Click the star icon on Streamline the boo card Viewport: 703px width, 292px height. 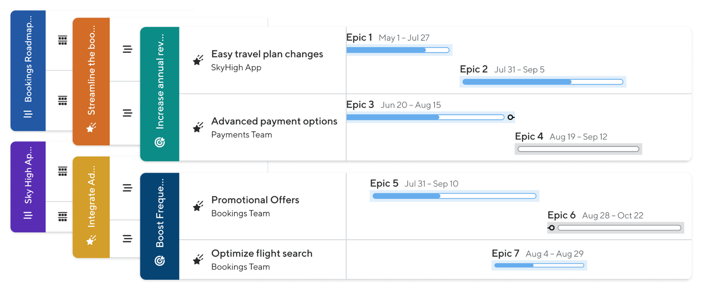(x=91, y=127)
